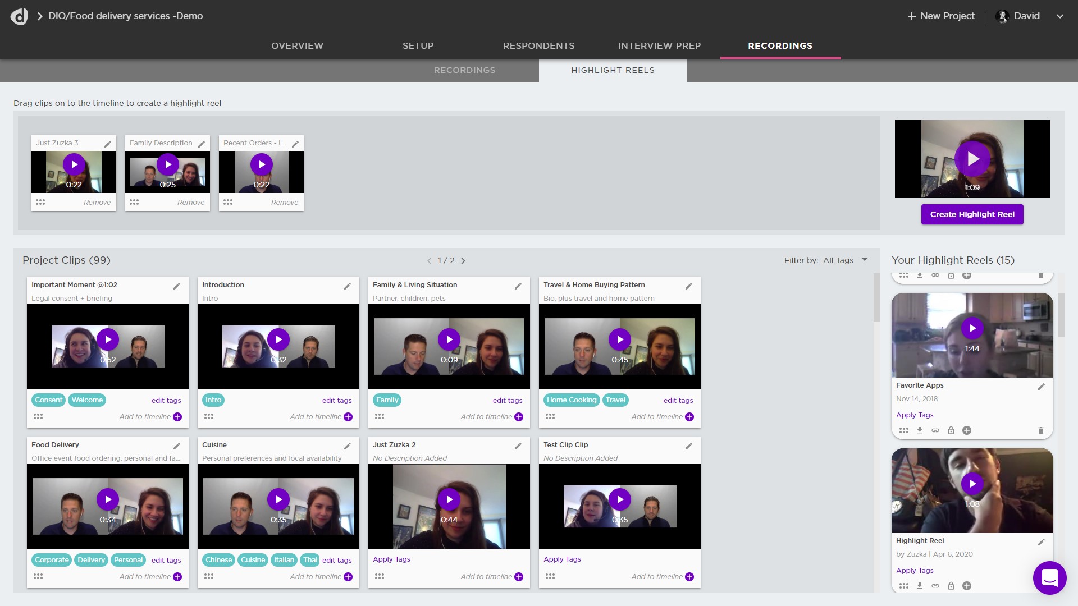1078x606 pixels.
Task: Click the Create Highlight Reel button
Action: [x=972, y=214]
